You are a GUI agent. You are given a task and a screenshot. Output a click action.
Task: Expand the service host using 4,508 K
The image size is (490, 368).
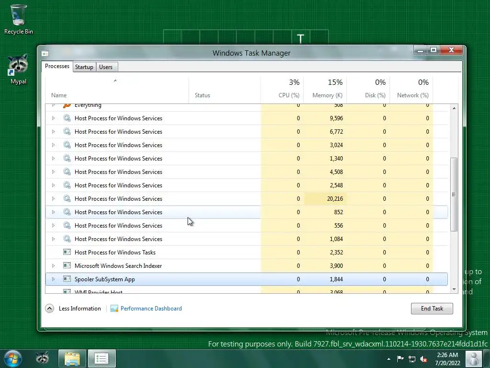[54, 172]
